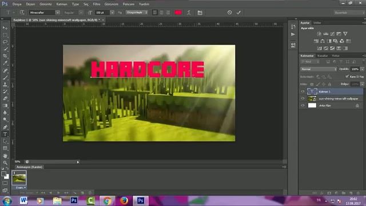Select the Katman 1 layer row
This screenshot has width=366, height=206.
pos(332,92)
